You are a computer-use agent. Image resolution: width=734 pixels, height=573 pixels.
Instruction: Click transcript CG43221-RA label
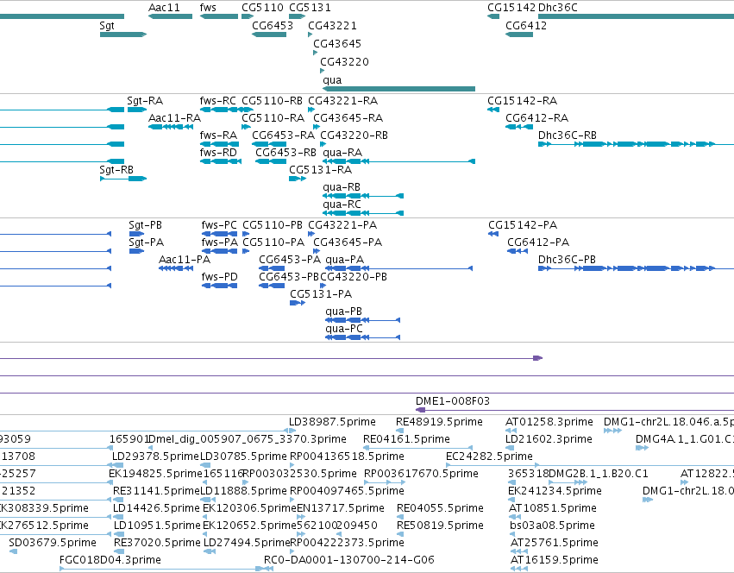pyautogui.click(x=342, y=101)
